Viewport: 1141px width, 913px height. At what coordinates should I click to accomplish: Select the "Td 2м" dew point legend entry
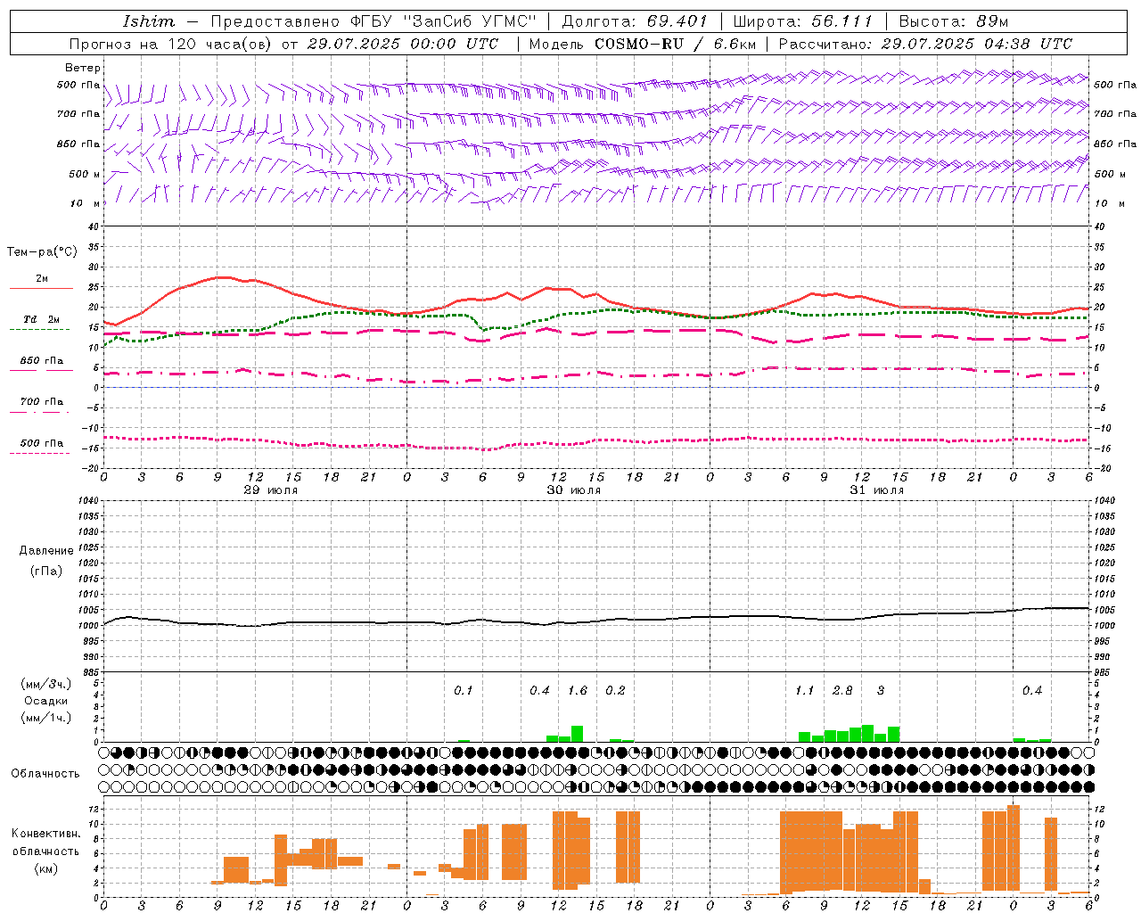click(42, 319)
